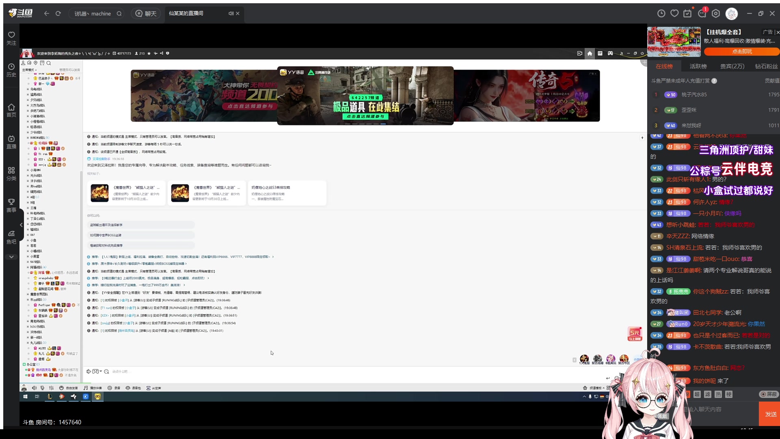Open 历史 history in the sidebar
780x439 pixels.
(x=11, y=70)
